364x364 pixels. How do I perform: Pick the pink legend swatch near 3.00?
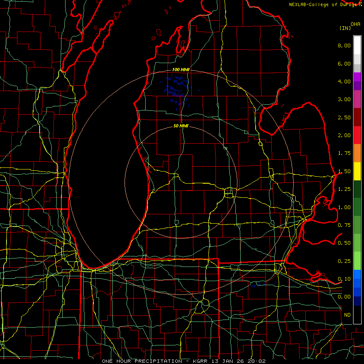[x=357, y=99]
